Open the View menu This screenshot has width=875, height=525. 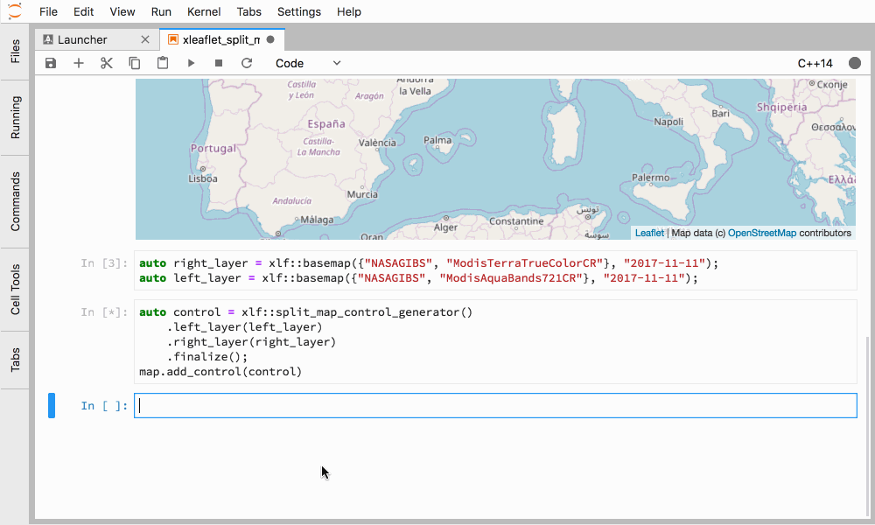[122, 11]
